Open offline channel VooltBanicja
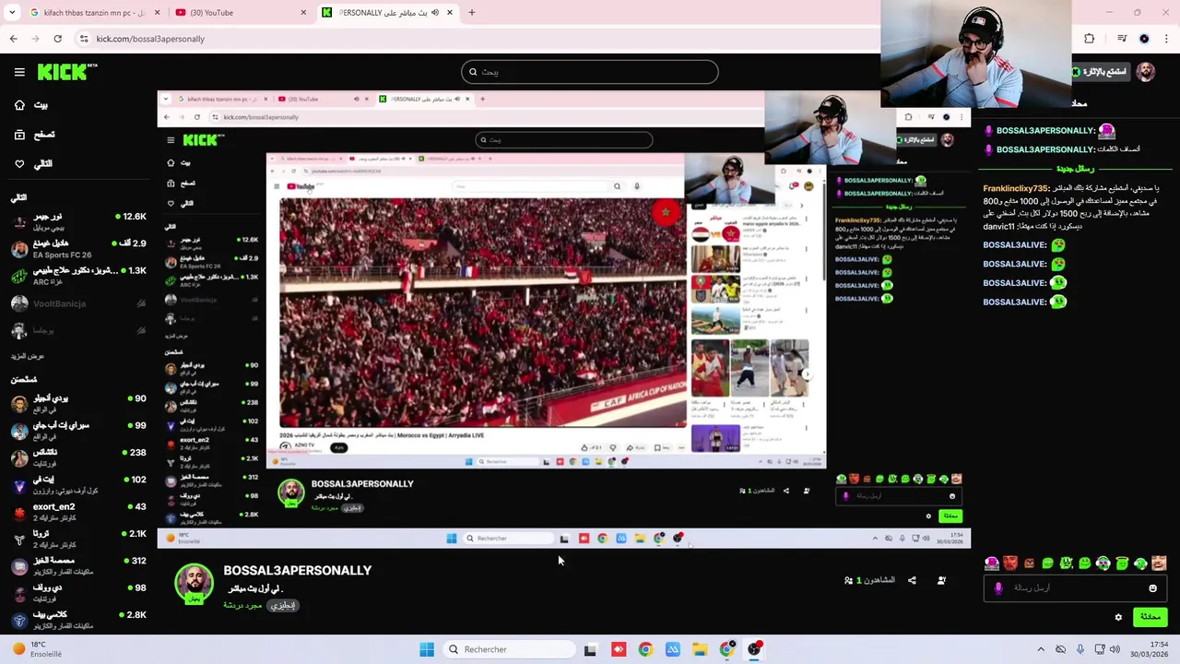The width and height of the screenshot is (1180, 664). click(78, 302)
